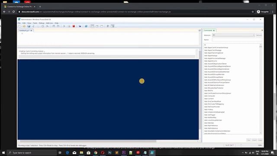The image size is (277, 156).
Task: Collapse script pane with chevron button
Action: tap(200, 30)
